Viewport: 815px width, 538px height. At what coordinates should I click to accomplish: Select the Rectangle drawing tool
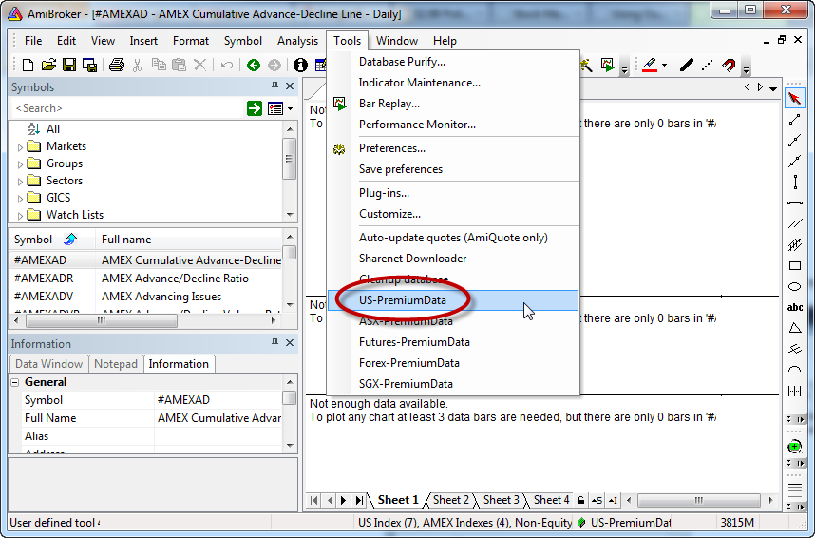coord(795,266)
